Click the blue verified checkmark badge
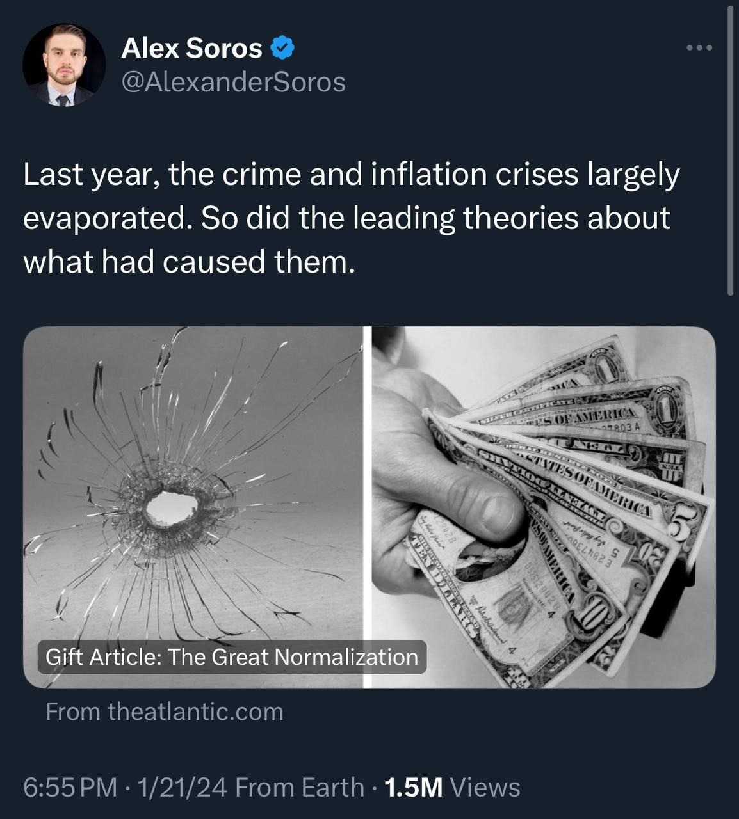 282,48
